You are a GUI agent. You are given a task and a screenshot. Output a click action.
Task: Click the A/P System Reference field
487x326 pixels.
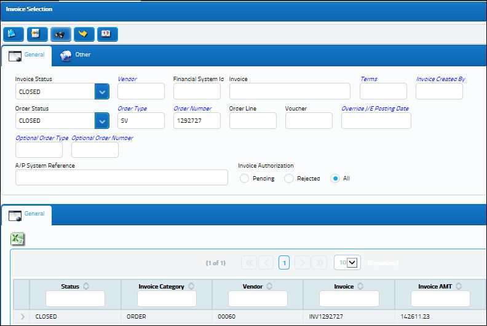[x=121, y=177]
